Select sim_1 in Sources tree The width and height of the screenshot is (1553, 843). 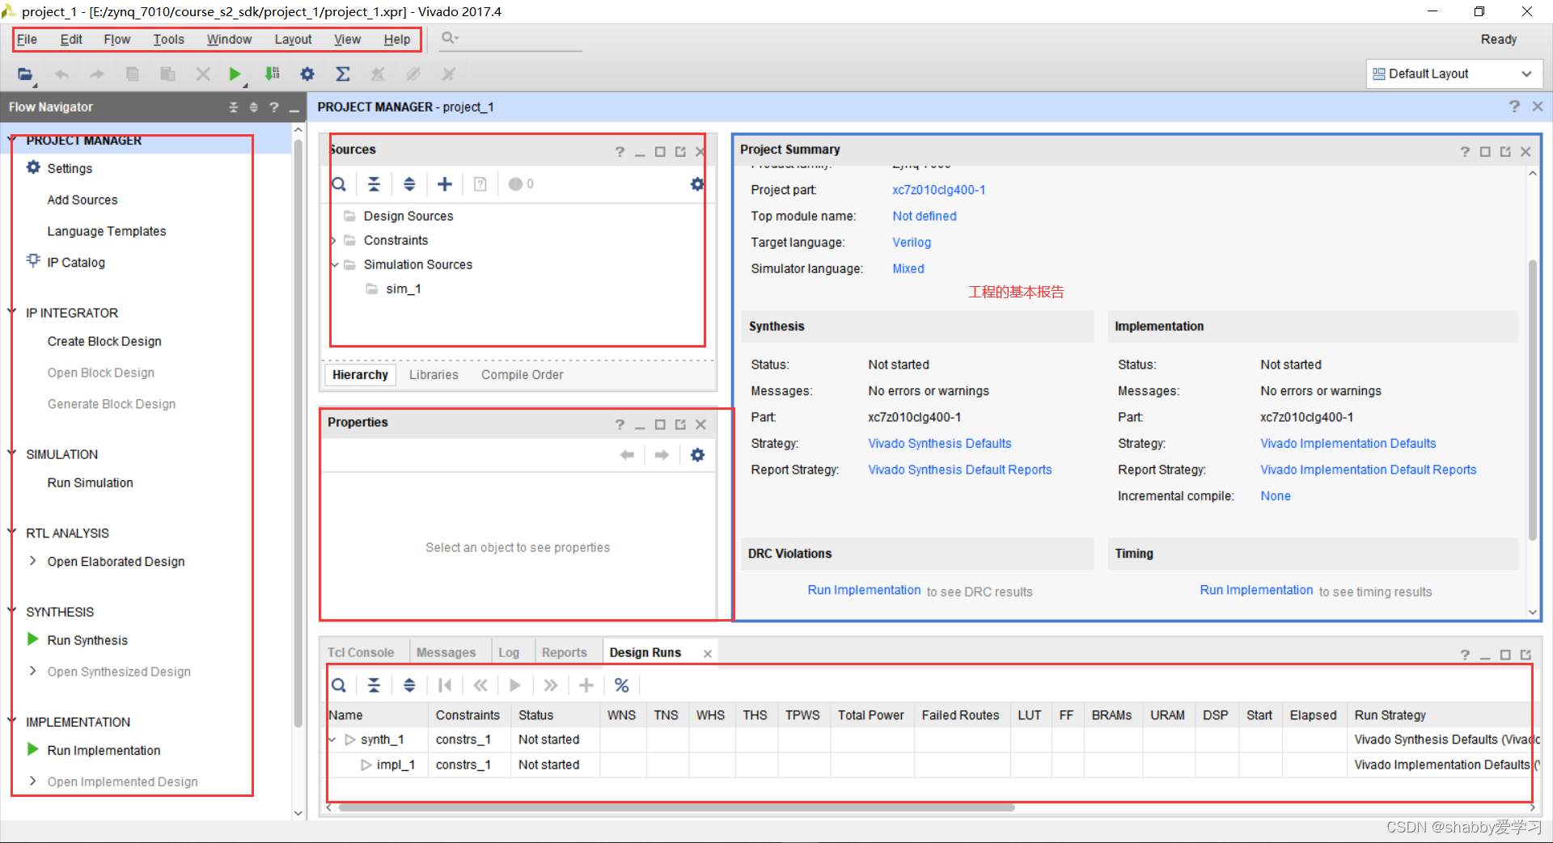(x=404, y=289)
